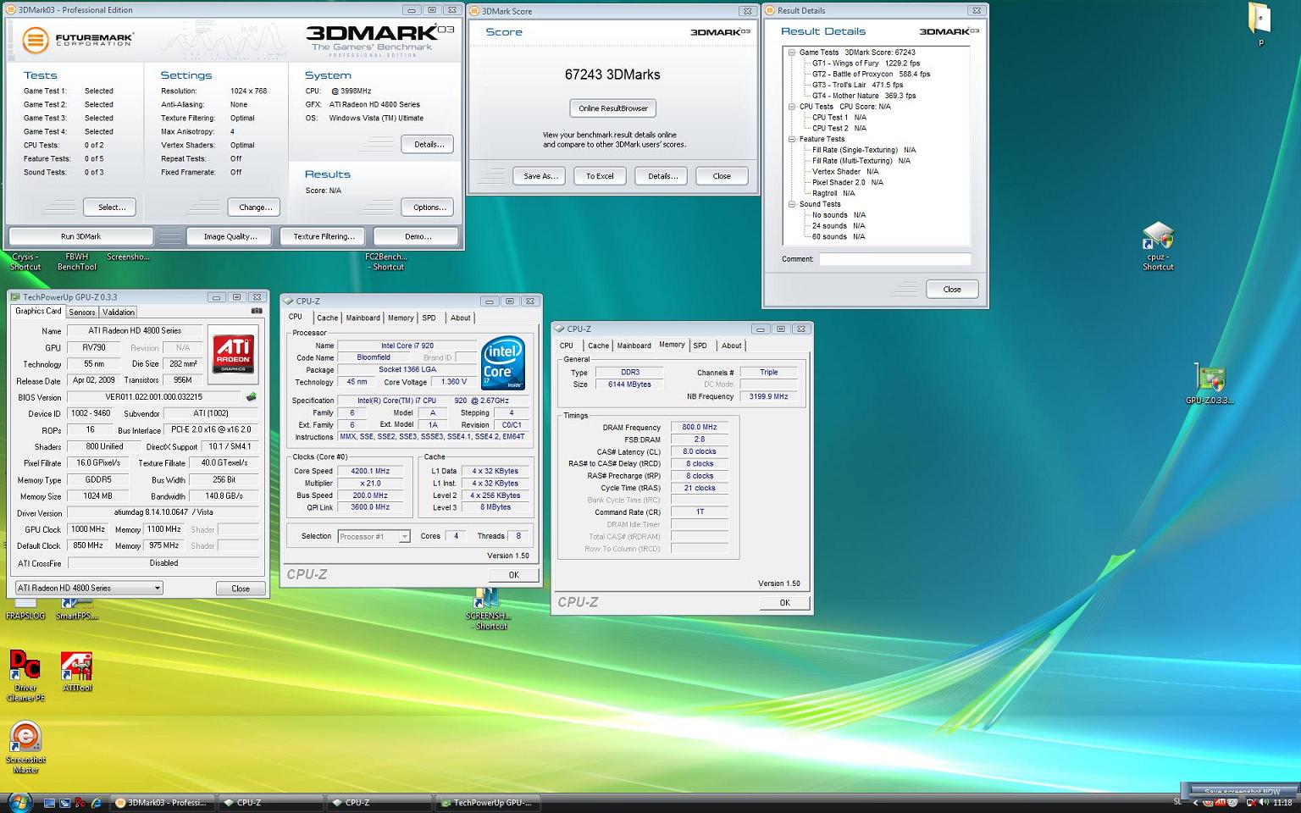Click the BIOS save icon in GPU-Z
1301x813 pixels.
pyautogui.click(x=251, y=396)
